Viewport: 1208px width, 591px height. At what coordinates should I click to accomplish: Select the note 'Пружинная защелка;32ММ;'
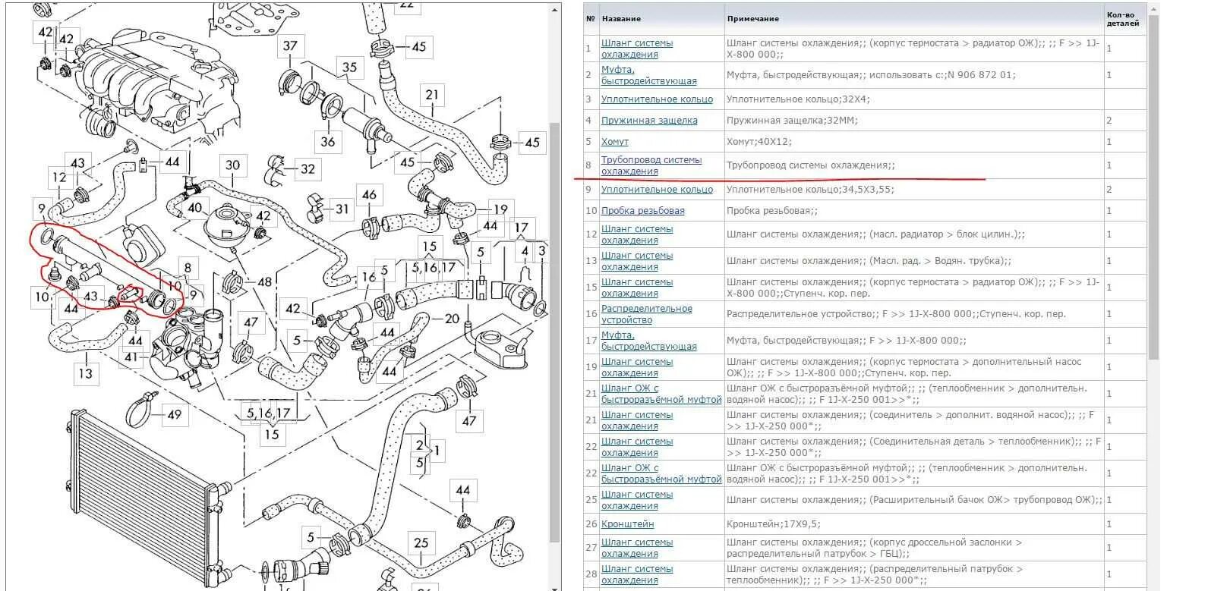tap(792, 121)
